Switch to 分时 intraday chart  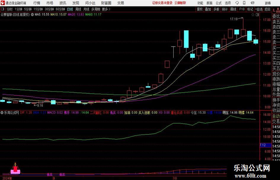9,9
